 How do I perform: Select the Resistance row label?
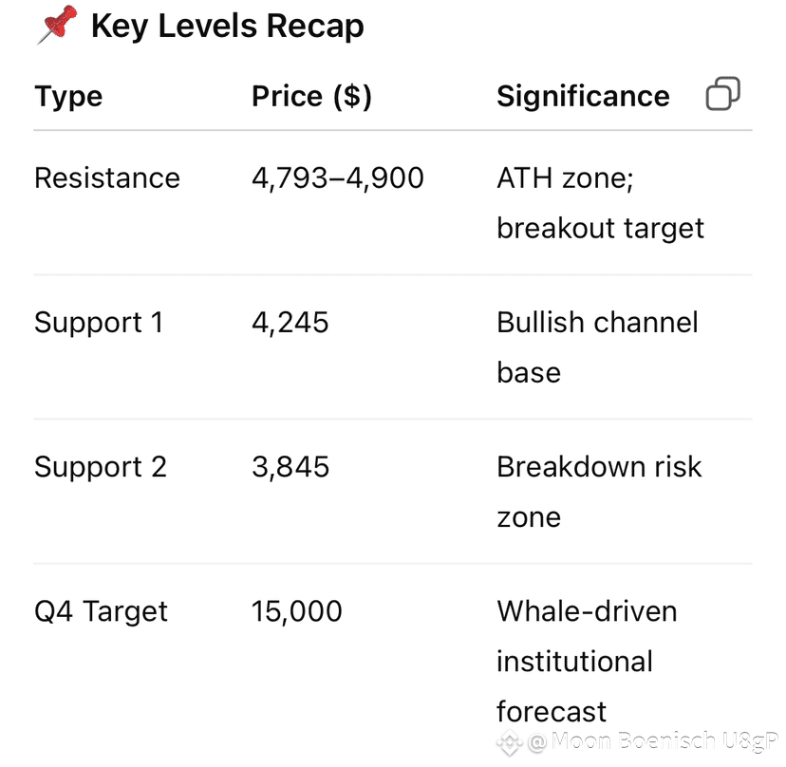coord(107,178)
